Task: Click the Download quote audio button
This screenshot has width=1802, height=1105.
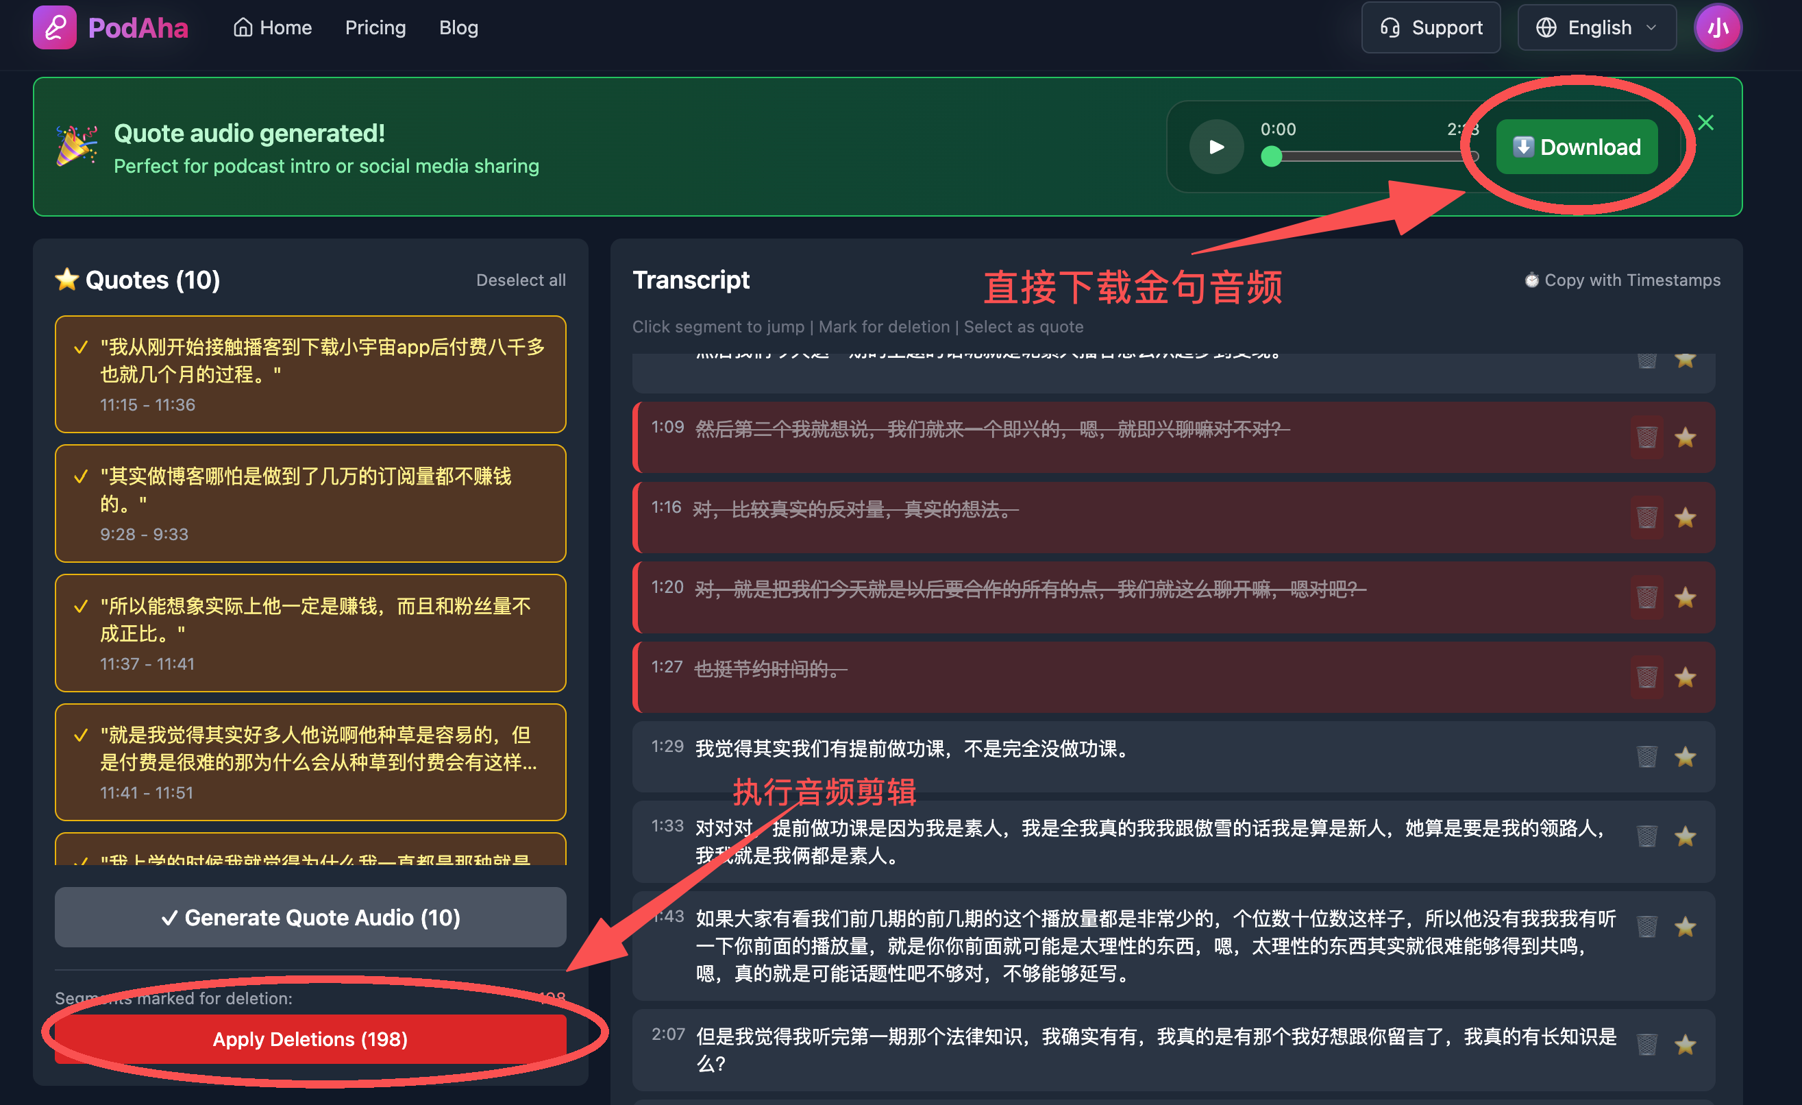Action: point(1576,147)
